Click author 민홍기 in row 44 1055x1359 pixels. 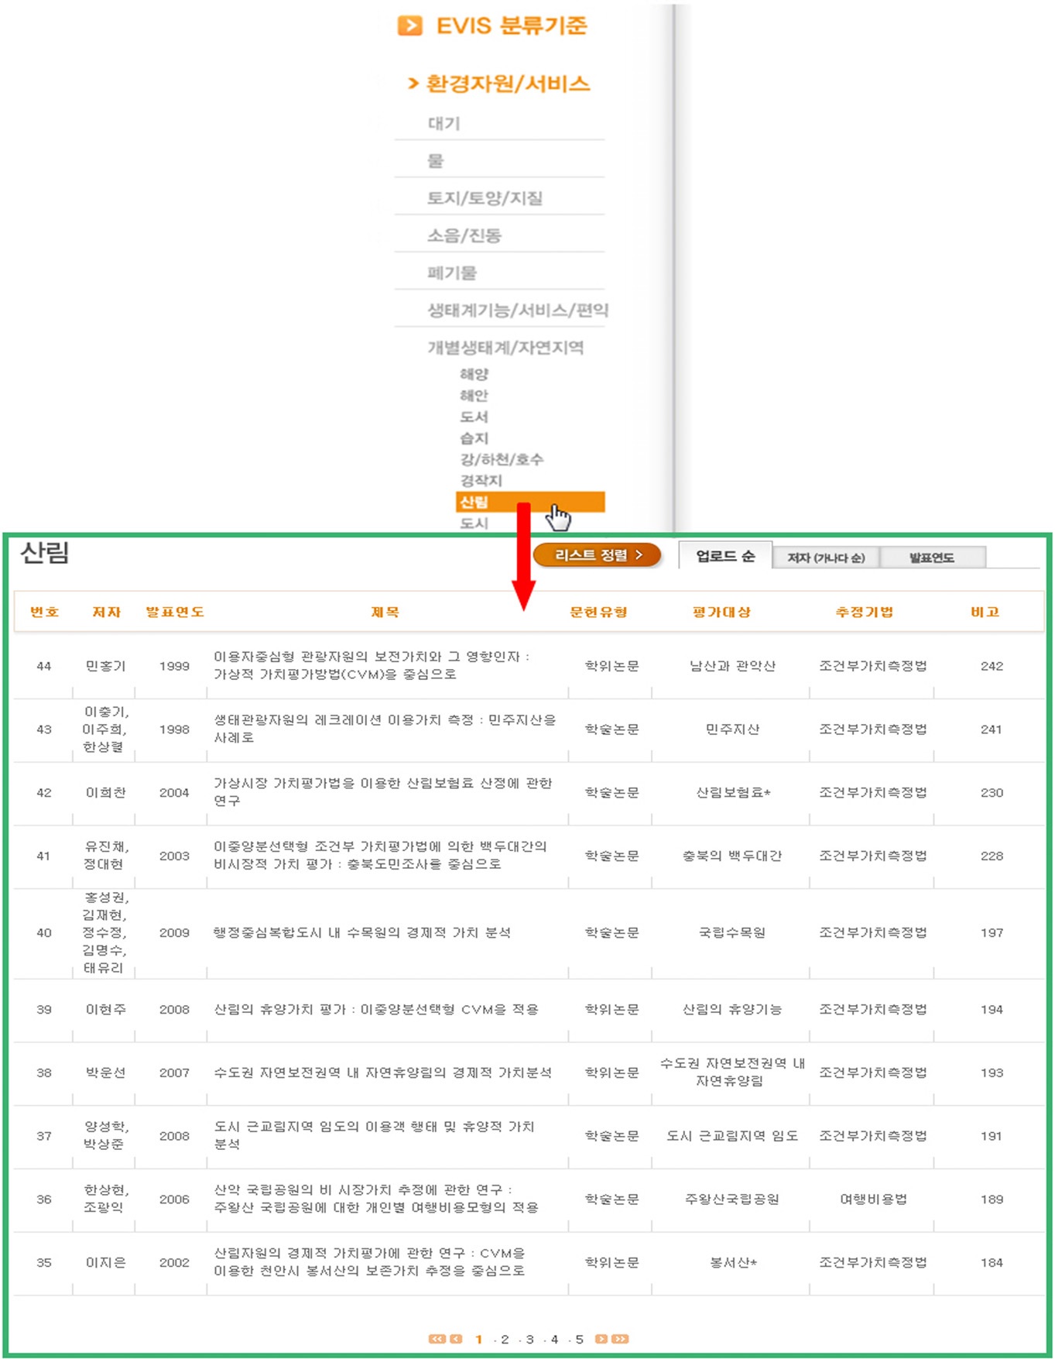(105, 666)
